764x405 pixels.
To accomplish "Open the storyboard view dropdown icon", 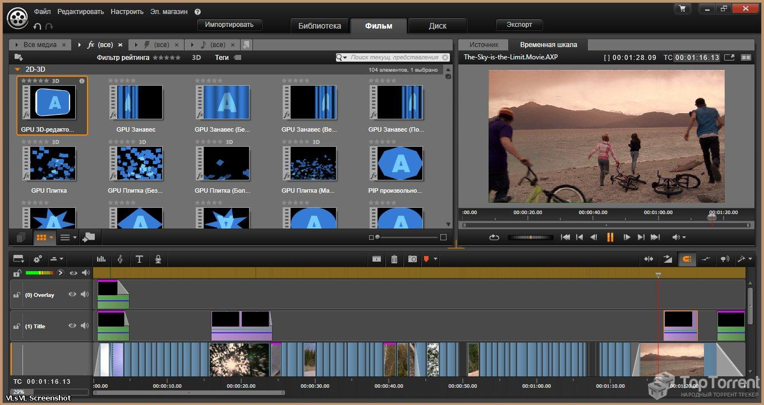I will [19, 259].
